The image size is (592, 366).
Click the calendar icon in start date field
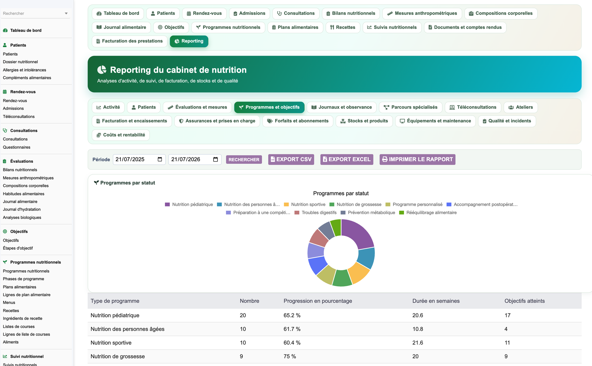[160, 159]
